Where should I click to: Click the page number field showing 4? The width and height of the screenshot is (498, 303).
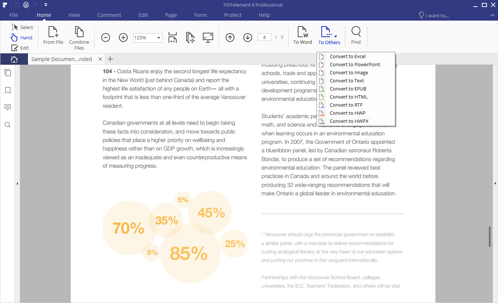click(265, 37)
